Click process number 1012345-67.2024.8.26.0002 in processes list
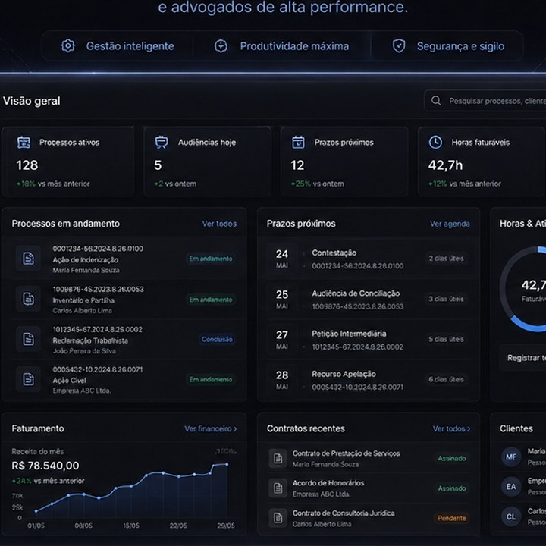 click(98, 329)
